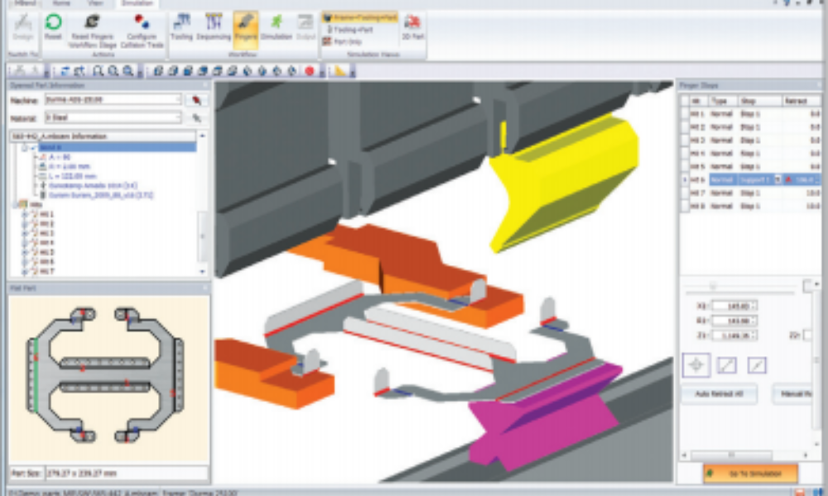Open Configure Collision Tests
828x496 pixels.
click(x=142, y=26)
